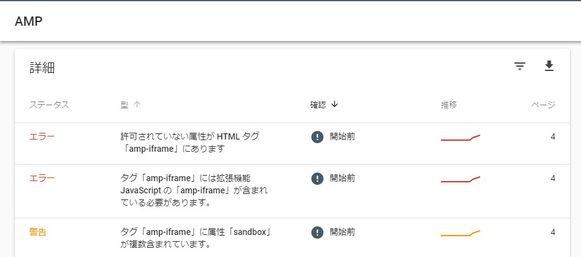The height and width of the screenshot is (257, 581).
Task: Open the 警告 row status label
Action: 38,232
